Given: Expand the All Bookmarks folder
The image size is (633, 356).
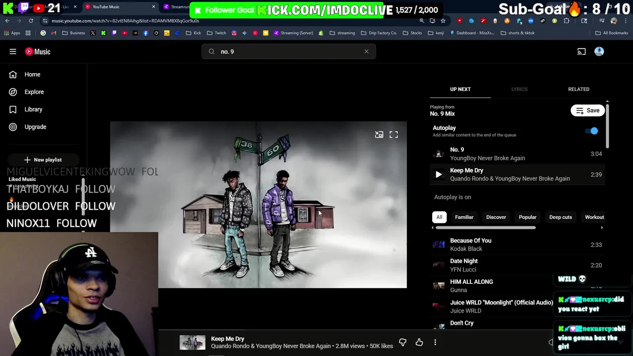Looking at the screenshot, I should pos(612,33).
